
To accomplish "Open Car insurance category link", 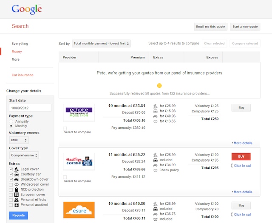I will pos(23,75).
